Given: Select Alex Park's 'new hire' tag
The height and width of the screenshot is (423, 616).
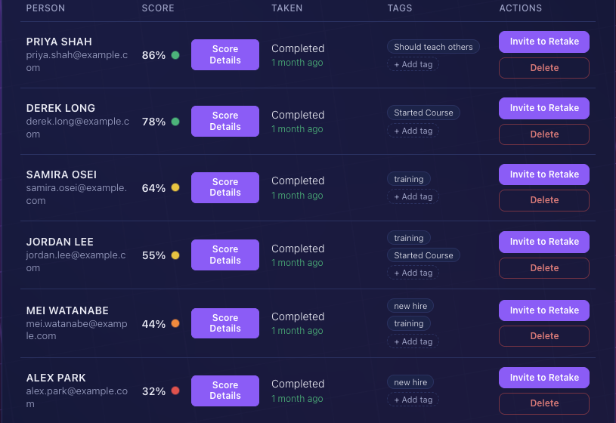Looking at the screenshot, I should pyautogui.click(x=410, y=382).
